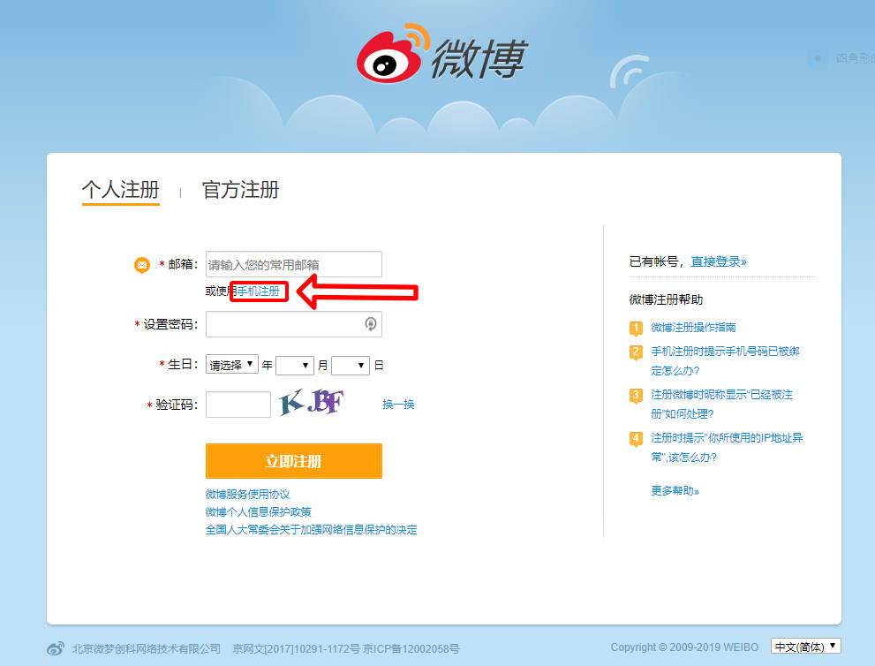Screen dimensions: 875x666
Task: Click the orange number 1 help badge
Action: 636,329
